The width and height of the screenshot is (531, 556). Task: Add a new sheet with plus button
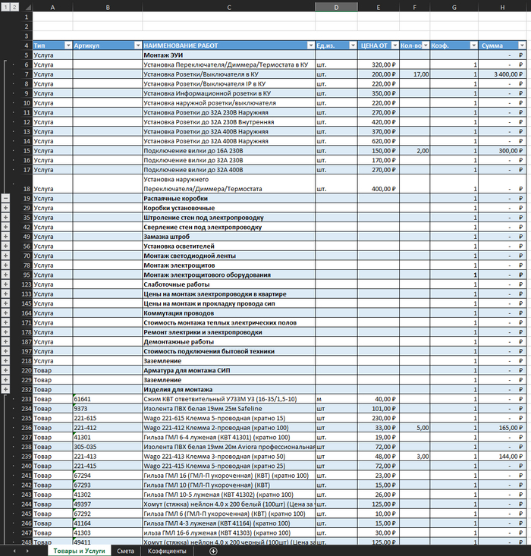point(213,551)
